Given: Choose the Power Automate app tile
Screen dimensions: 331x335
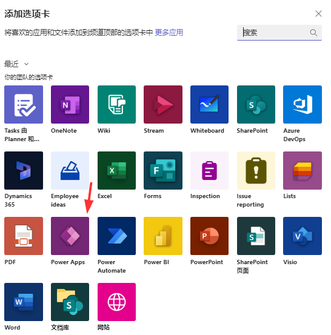Looking at the screenshot, I should pos(116,236).
